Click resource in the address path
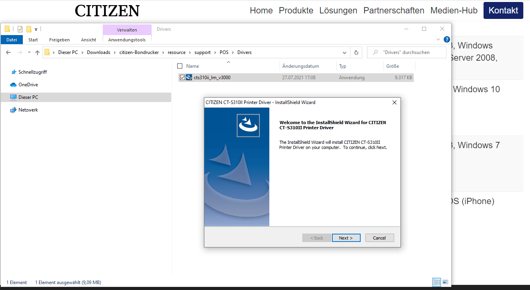 176,52
